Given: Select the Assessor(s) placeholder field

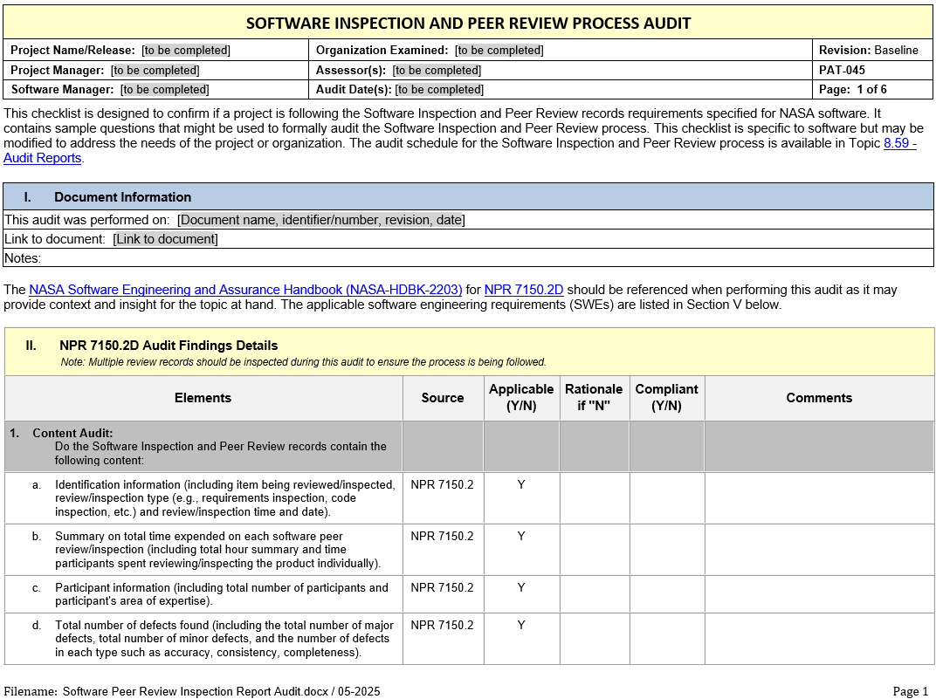Looking at the screenshot, I should pos(437,70).
